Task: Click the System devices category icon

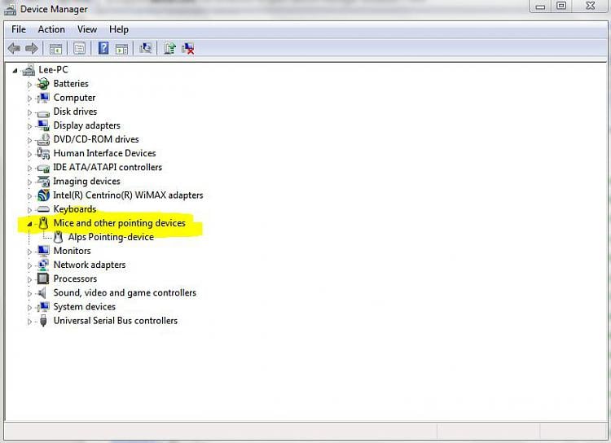Action: pos(43,307)
